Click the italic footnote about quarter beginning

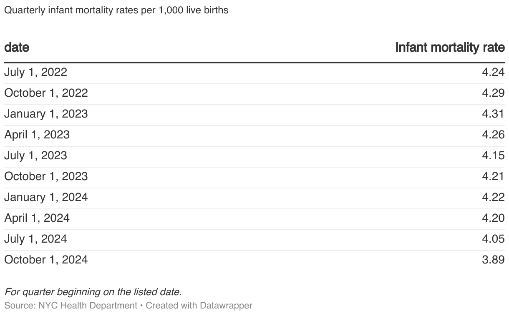93,291
